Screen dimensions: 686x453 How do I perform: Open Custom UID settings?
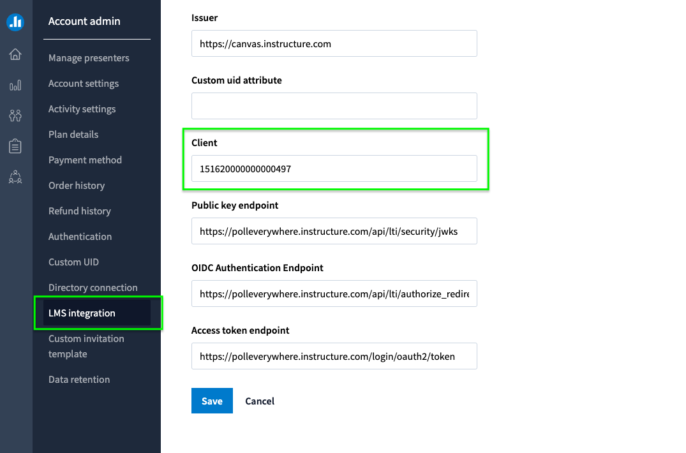click(73, 262)
